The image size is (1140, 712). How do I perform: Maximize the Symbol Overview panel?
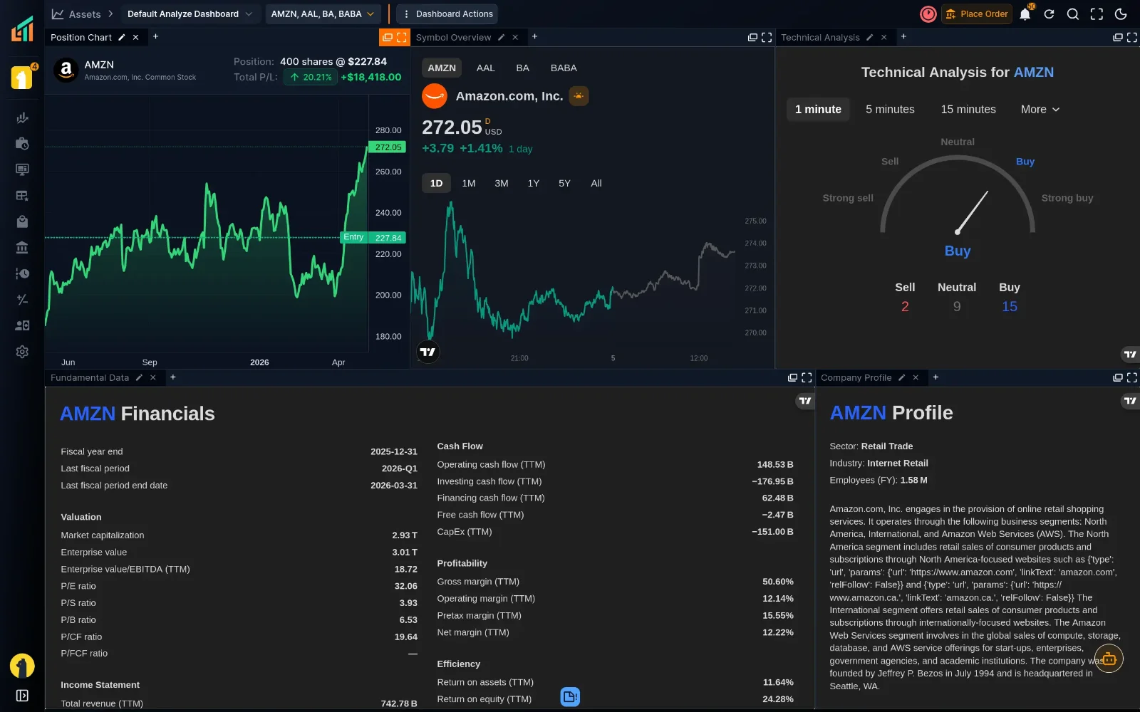pos(767,37)
